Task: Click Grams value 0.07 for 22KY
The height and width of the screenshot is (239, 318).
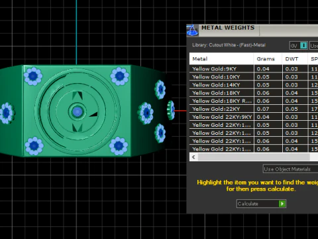Action: [x=263, y=109]
